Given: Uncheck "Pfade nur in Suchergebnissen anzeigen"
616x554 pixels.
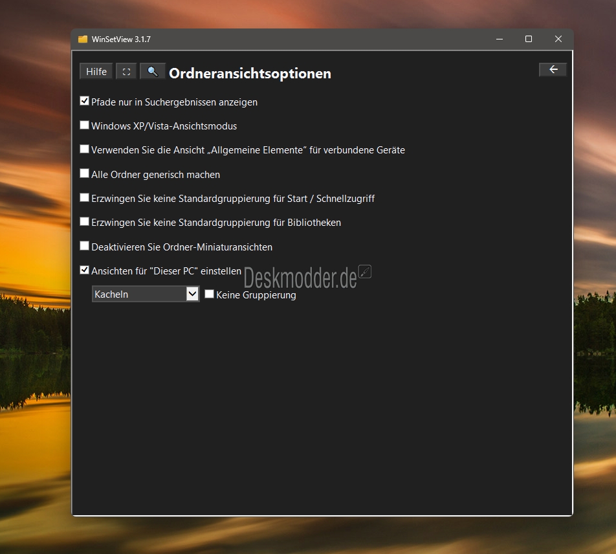Looking at the screenshot, I should (x=84, y=101).
